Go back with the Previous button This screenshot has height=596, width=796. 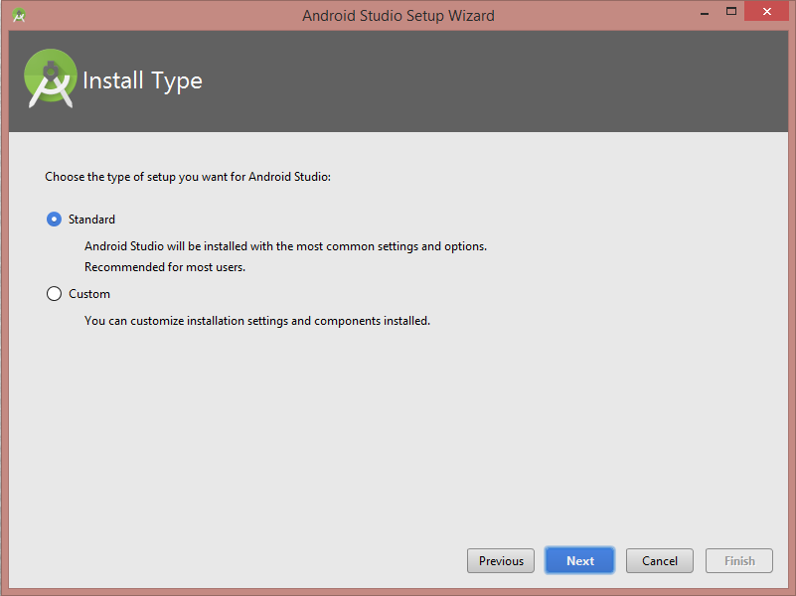coord(501,560)
